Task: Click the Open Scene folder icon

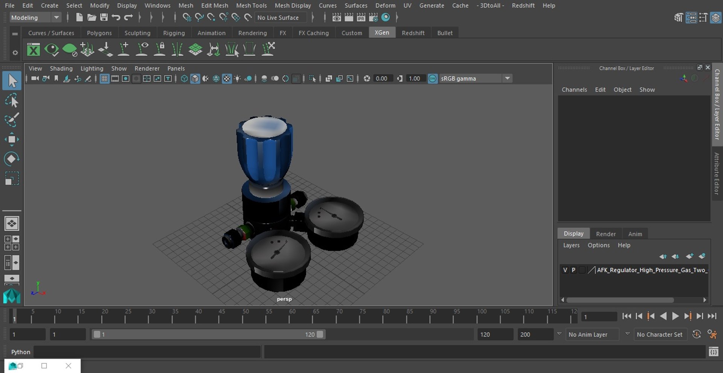Action: [x=92, y=17]
